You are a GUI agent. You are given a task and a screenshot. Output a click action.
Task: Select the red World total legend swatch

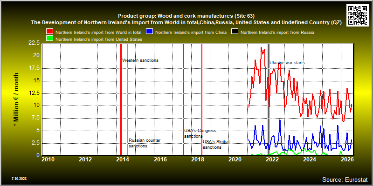click(x=50, y=32)
